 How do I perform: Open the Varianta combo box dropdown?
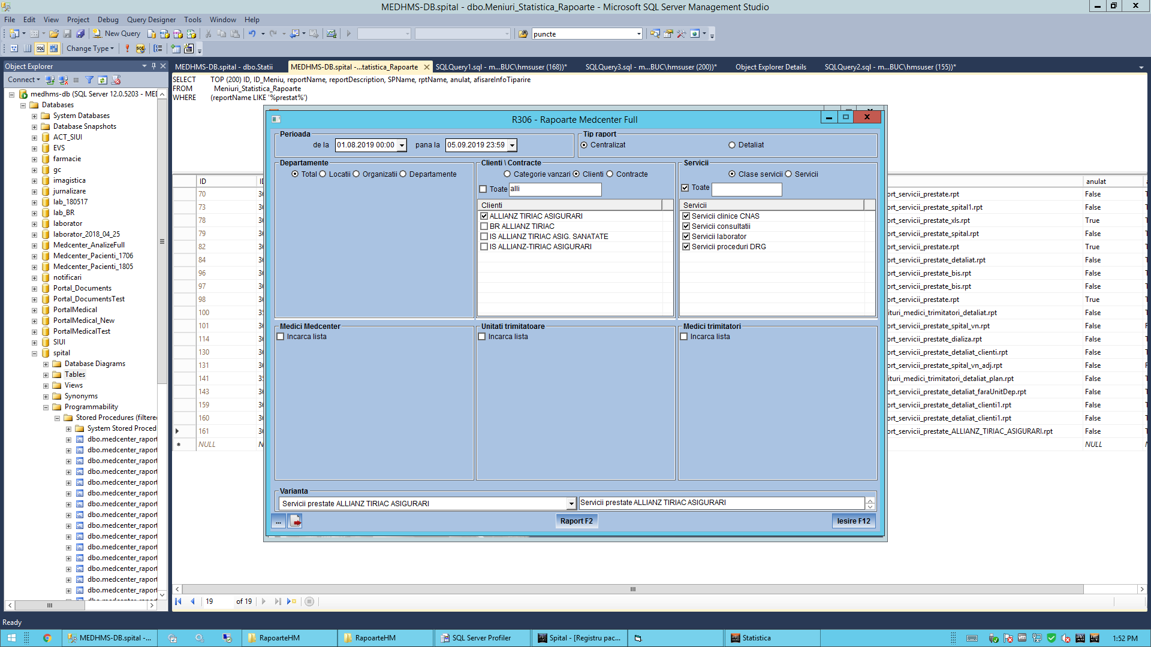pyautogui.click(x=571, y=504)
